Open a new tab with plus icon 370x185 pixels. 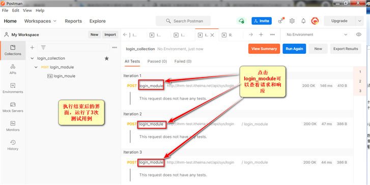point(261,34)
